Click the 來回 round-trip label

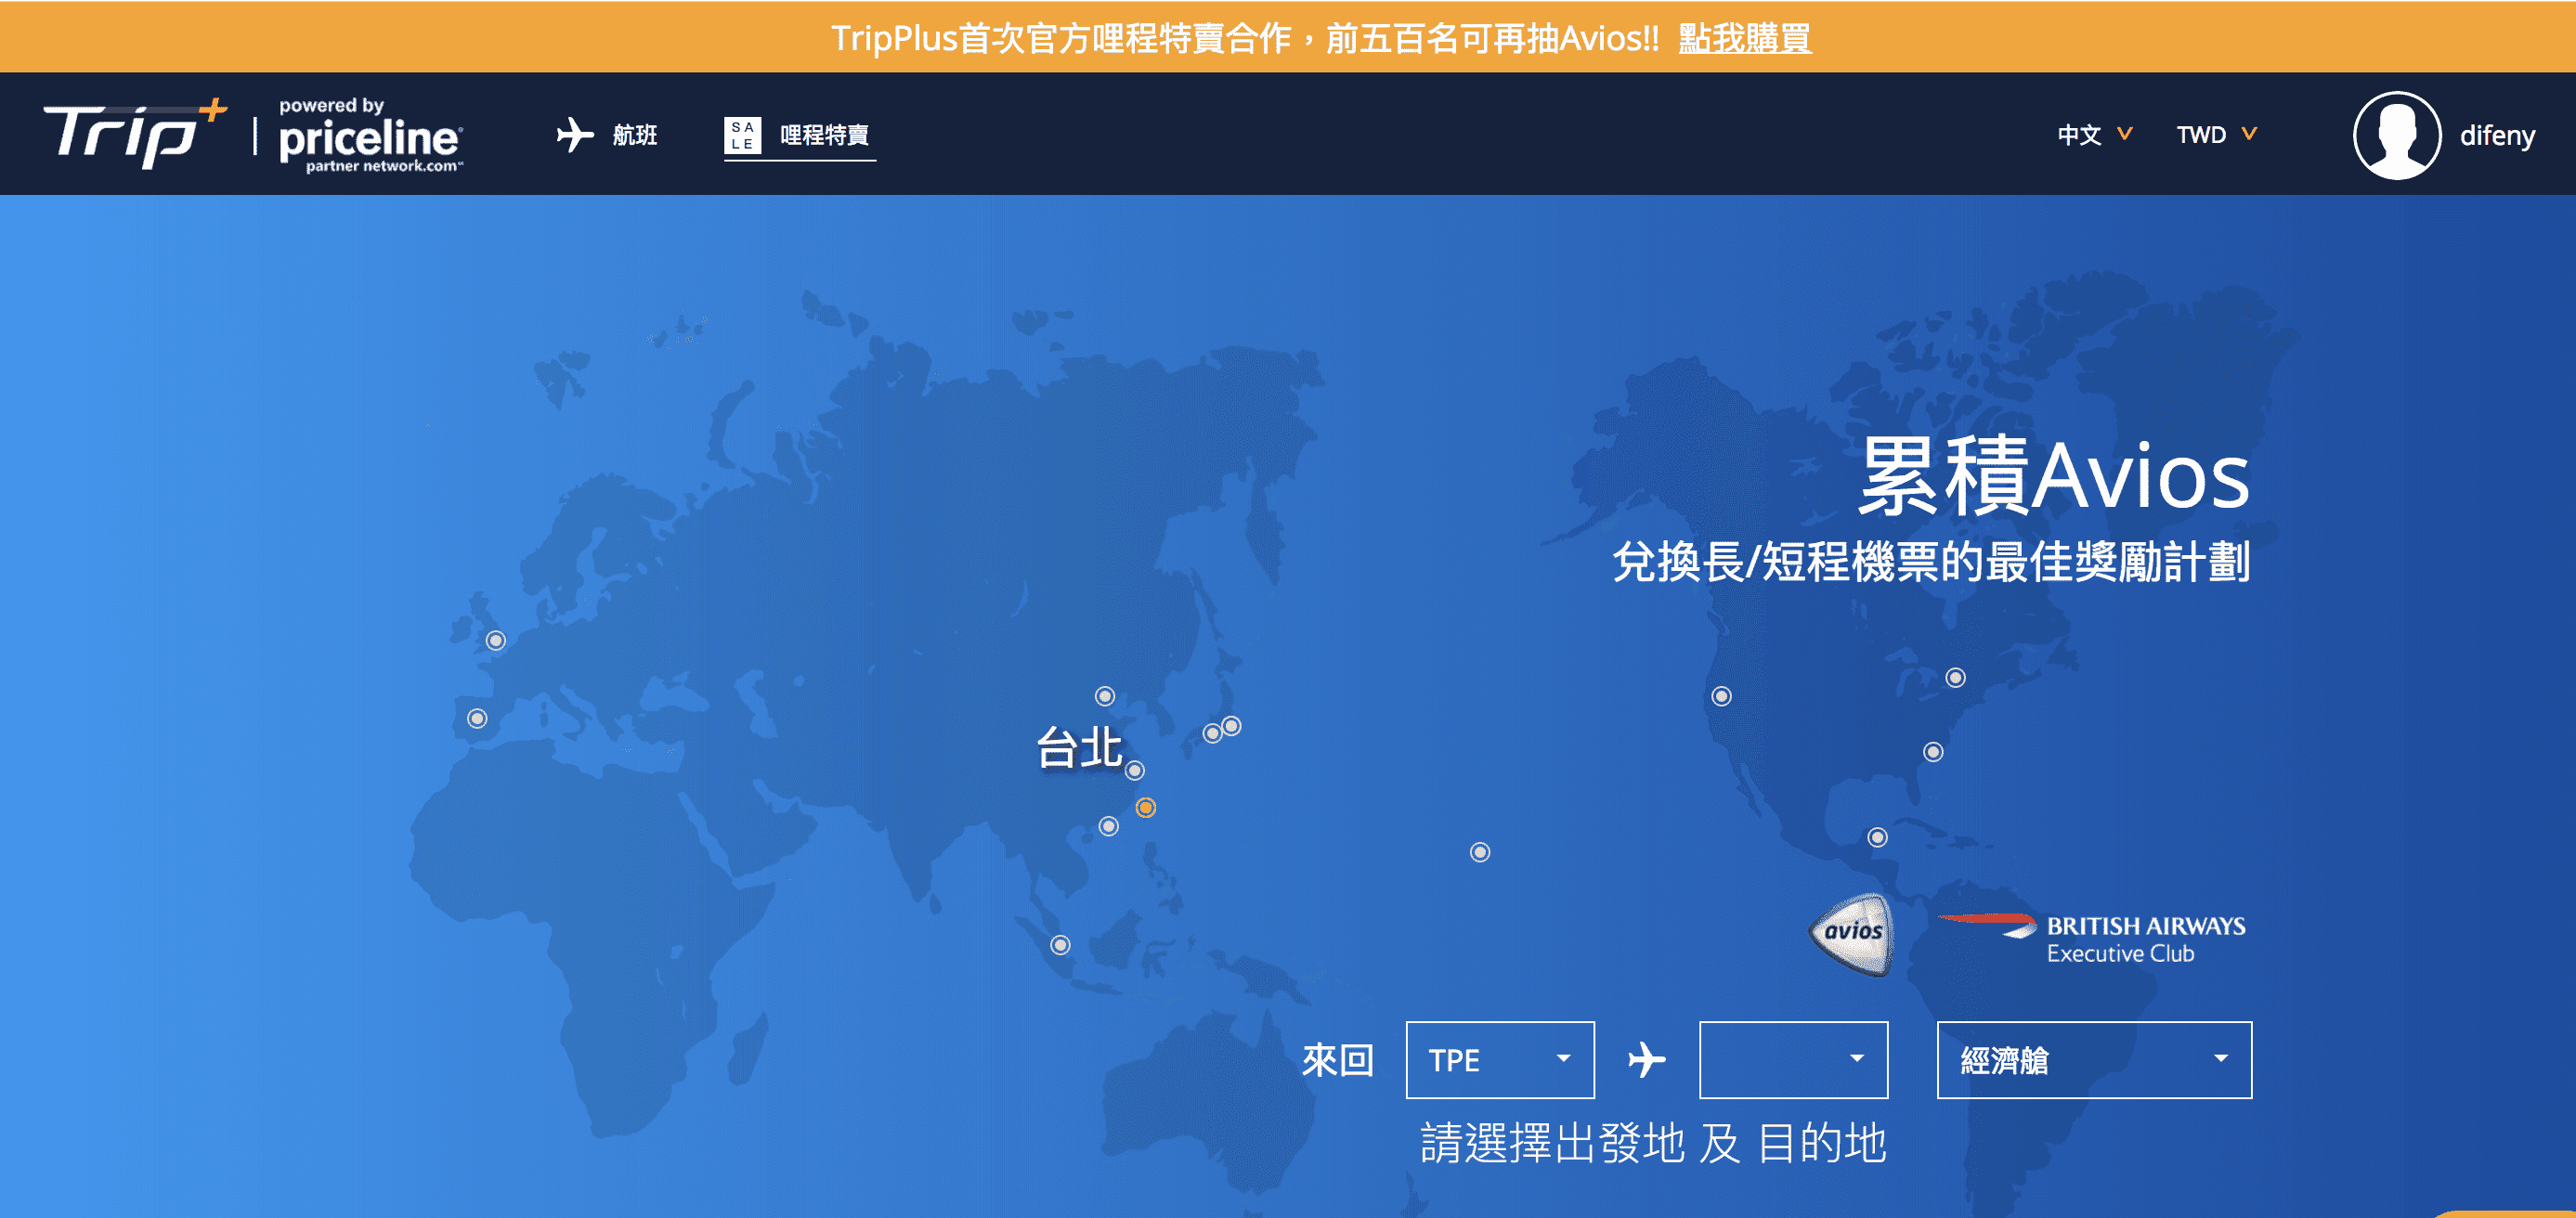pyautogui.click(x=1338, y=1060)
